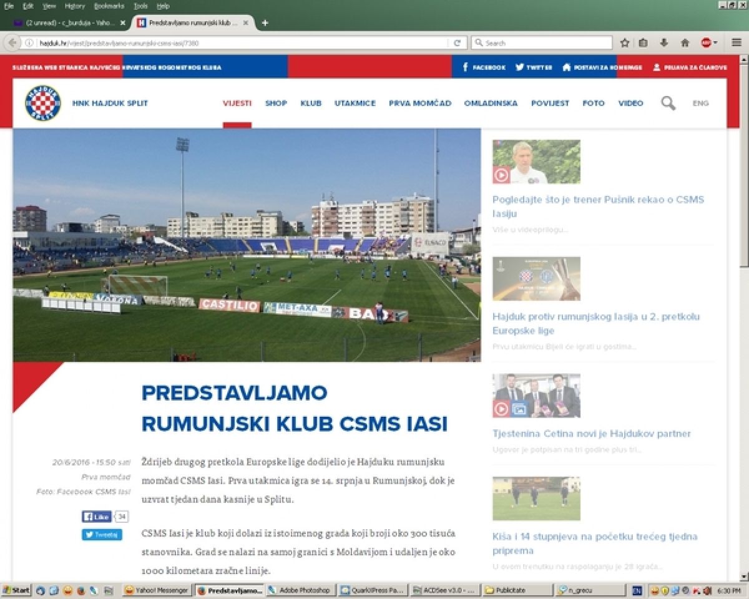Bookmark this page with the star icon
Image resolution: width=749 pixels, height=599 pixels.
pyautogui.click(x=625, y=43)
